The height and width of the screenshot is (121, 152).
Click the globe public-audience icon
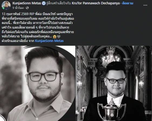coord(27,8)
